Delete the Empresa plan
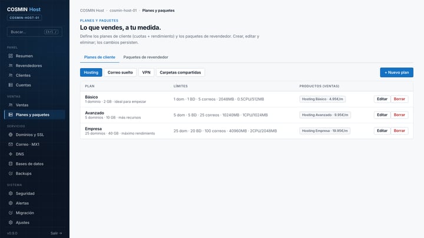Image resolution: width=424 pixels, height=238 pixels. [x=399, y=130]
